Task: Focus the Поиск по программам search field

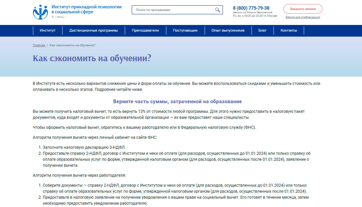Action: pos(177,10)
